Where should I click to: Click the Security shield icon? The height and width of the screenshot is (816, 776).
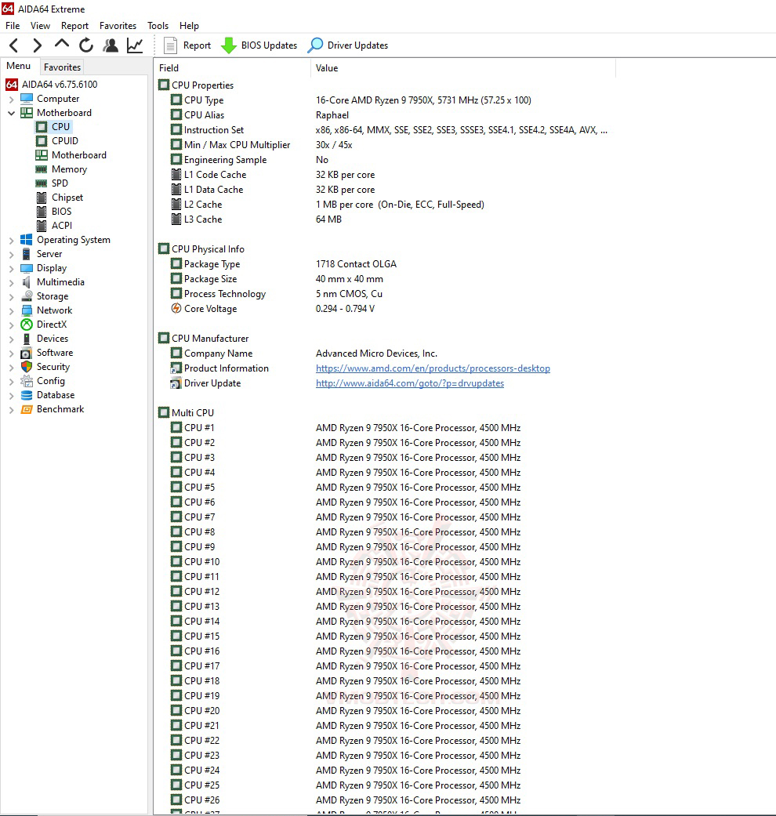[27, 366]
